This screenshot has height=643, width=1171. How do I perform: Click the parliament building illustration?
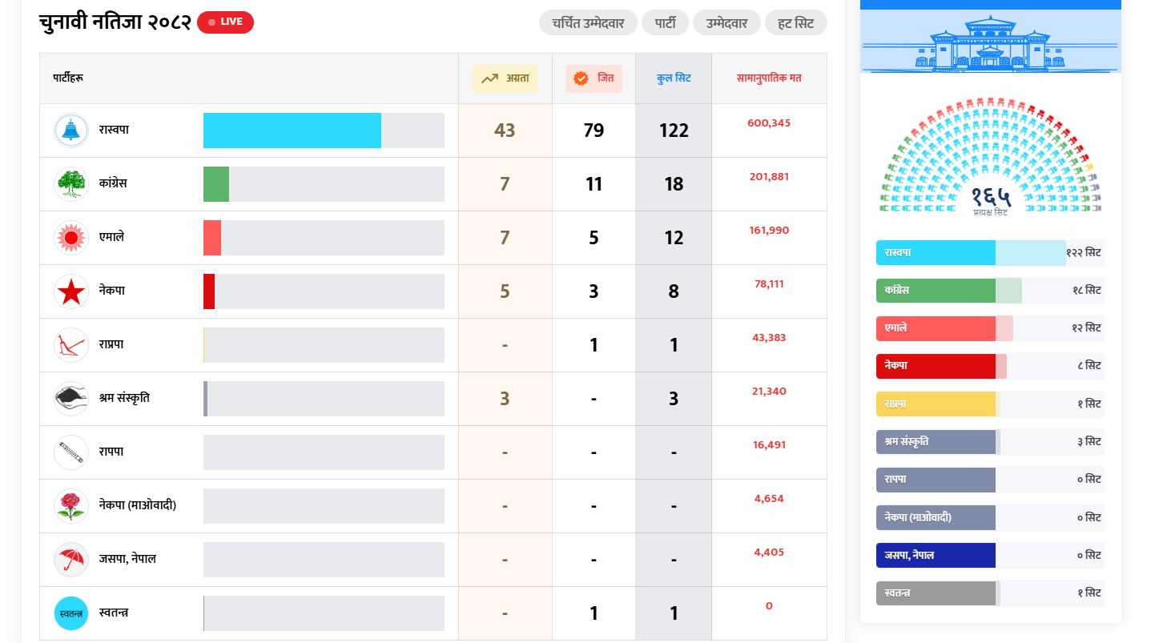[x=991, y=43]
